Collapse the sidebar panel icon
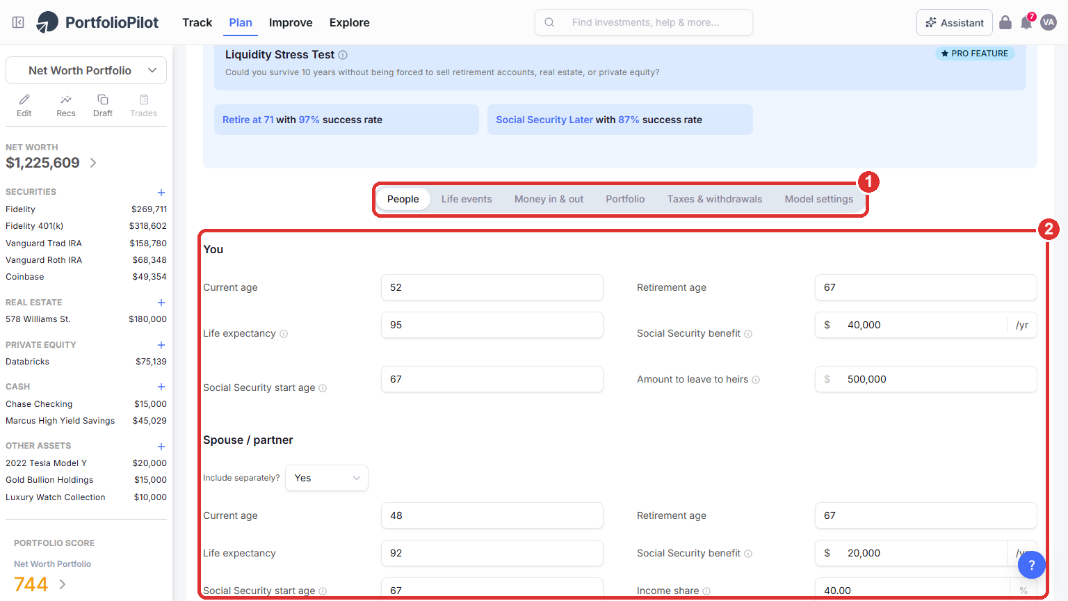 click(x=18, y=22)
